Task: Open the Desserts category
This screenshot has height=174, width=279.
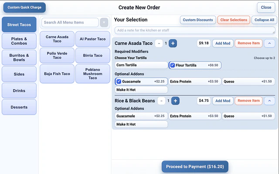Action: [x=19, y=107]
